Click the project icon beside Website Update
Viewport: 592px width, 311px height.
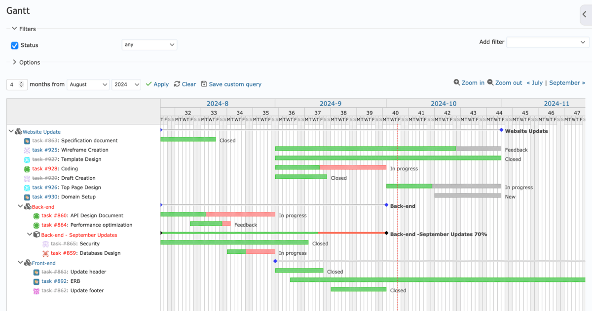[x=19, y=131]
